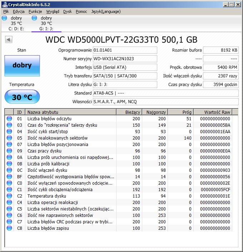The image size is (243, 252).
Task: Click status orb for attribute C0 row
Action: 9,183
